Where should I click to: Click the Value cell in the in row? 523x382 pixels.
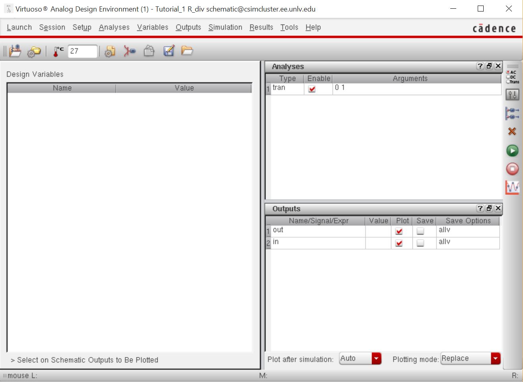tap(378, 243)
